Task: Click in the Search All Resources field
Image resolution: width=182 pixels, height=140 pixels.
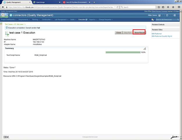Action: [x=166, y=20]
